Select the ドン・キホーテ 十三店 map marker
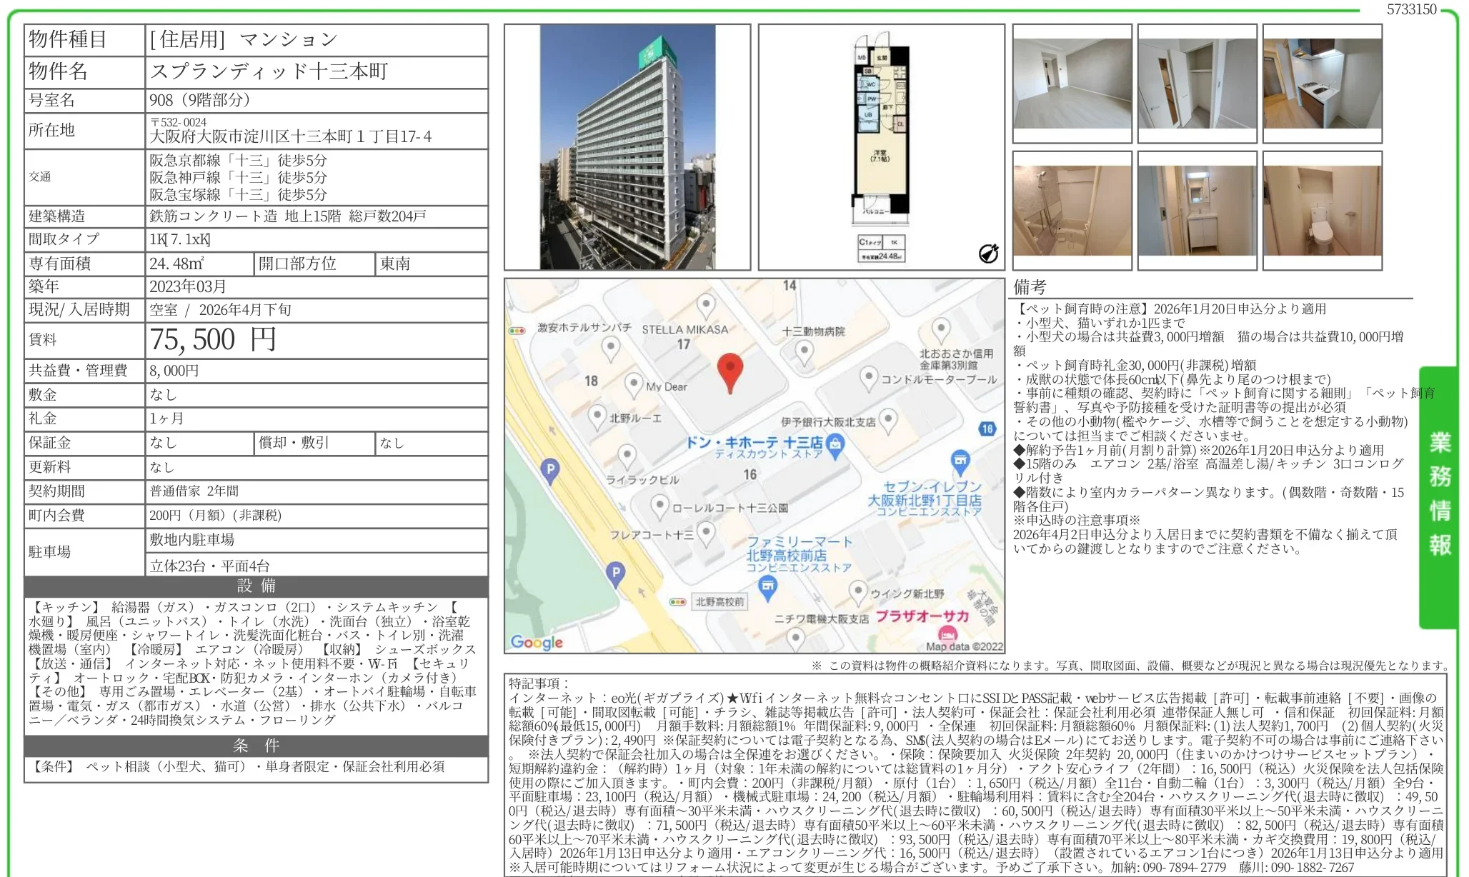 pyautogui.click(x=835, y=443)
